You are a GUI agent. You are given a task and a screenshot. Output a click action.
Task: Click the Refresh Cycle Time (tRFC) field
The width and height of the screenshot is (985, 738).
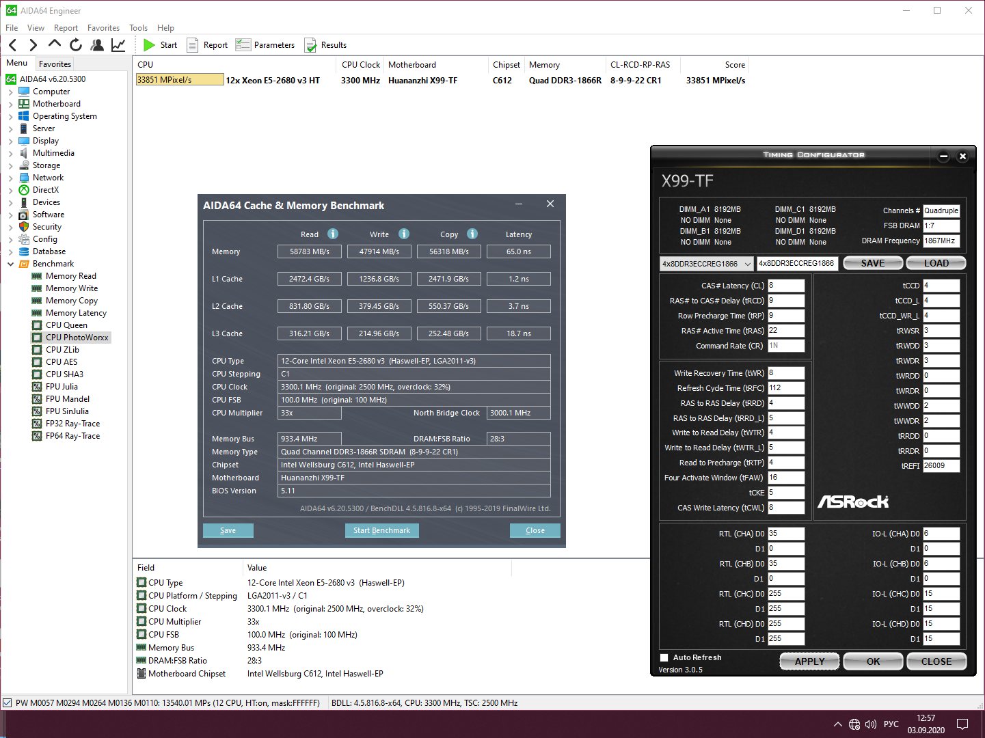[786, 388]
